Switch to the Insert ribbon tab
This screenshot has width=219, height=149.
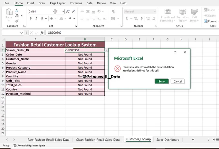point(31,3)
